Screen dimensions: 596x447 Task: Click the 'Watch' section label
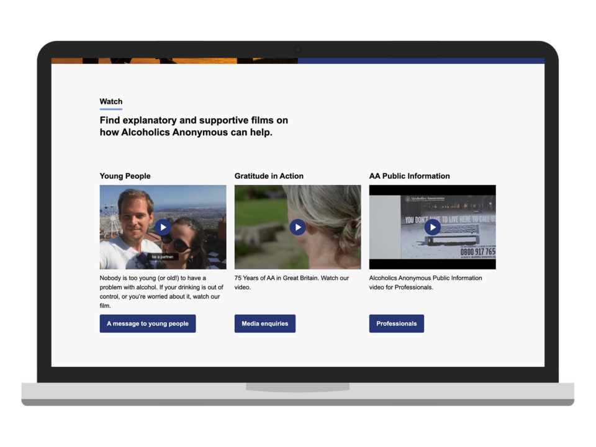point(111,101)
